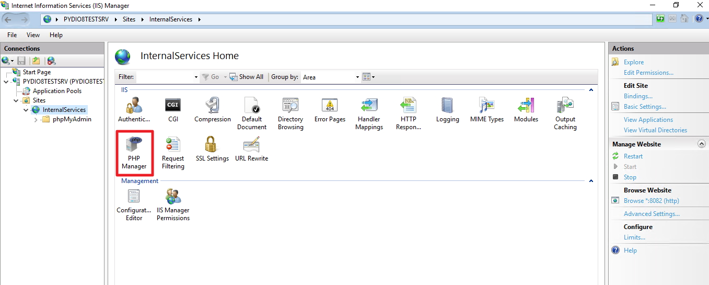Viewport: 709px width, 285px height.
Task: Open Request Filtering feature
Action: [173, 153]
